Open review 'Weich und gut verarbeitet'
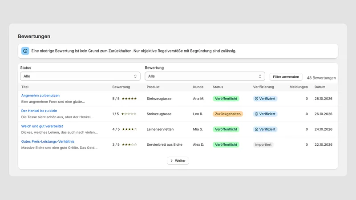356x200 pixels. [42, 126]
